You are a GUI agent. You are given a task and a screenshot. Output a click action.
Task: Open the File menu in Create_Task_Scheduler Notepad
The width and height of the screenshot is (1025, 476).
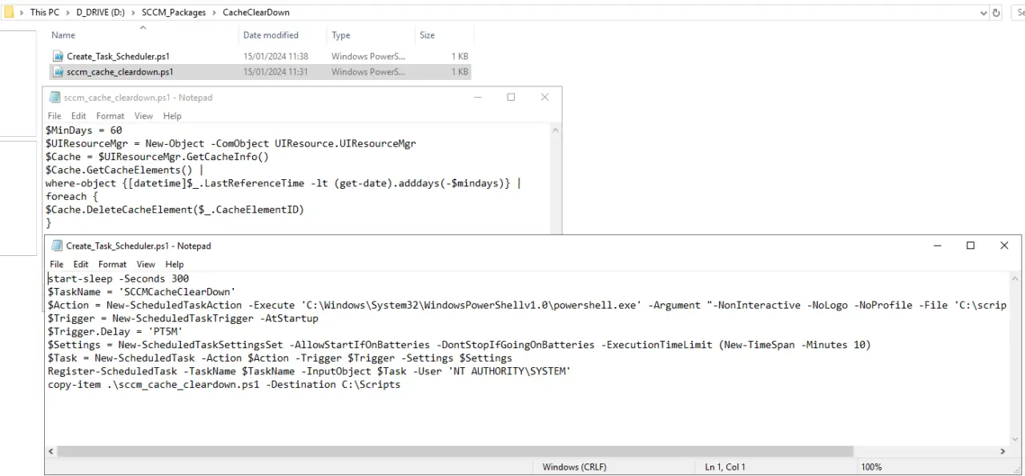point(56,264)
